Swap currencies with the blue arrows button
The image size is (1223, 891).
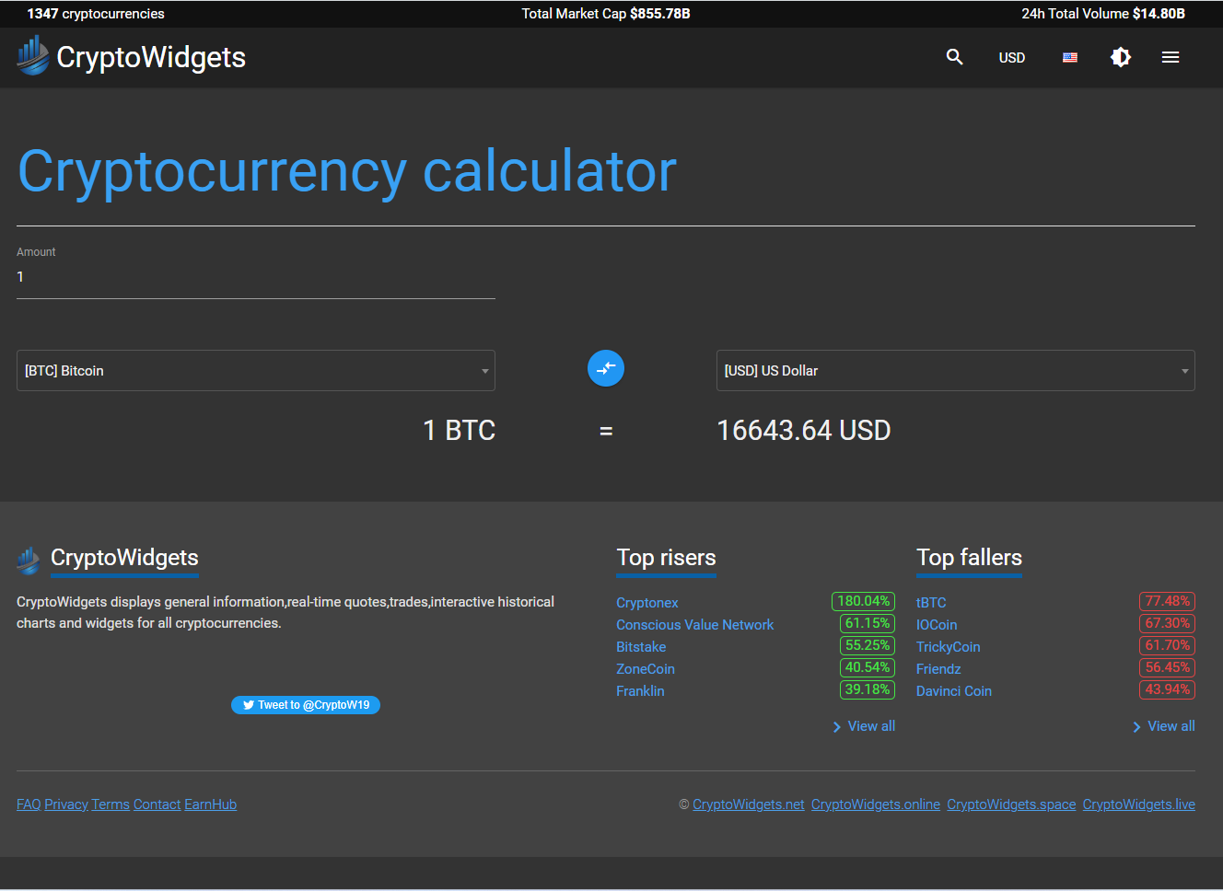point(606,369)
